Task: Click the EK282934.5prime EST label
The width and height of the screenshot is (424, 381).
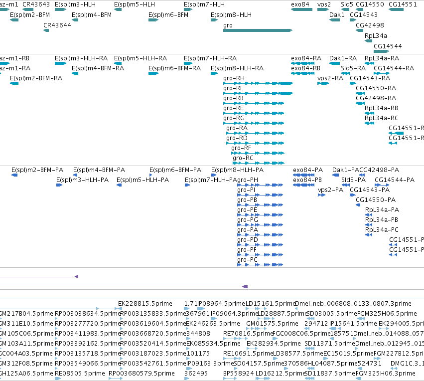Action: coord(274,344)
